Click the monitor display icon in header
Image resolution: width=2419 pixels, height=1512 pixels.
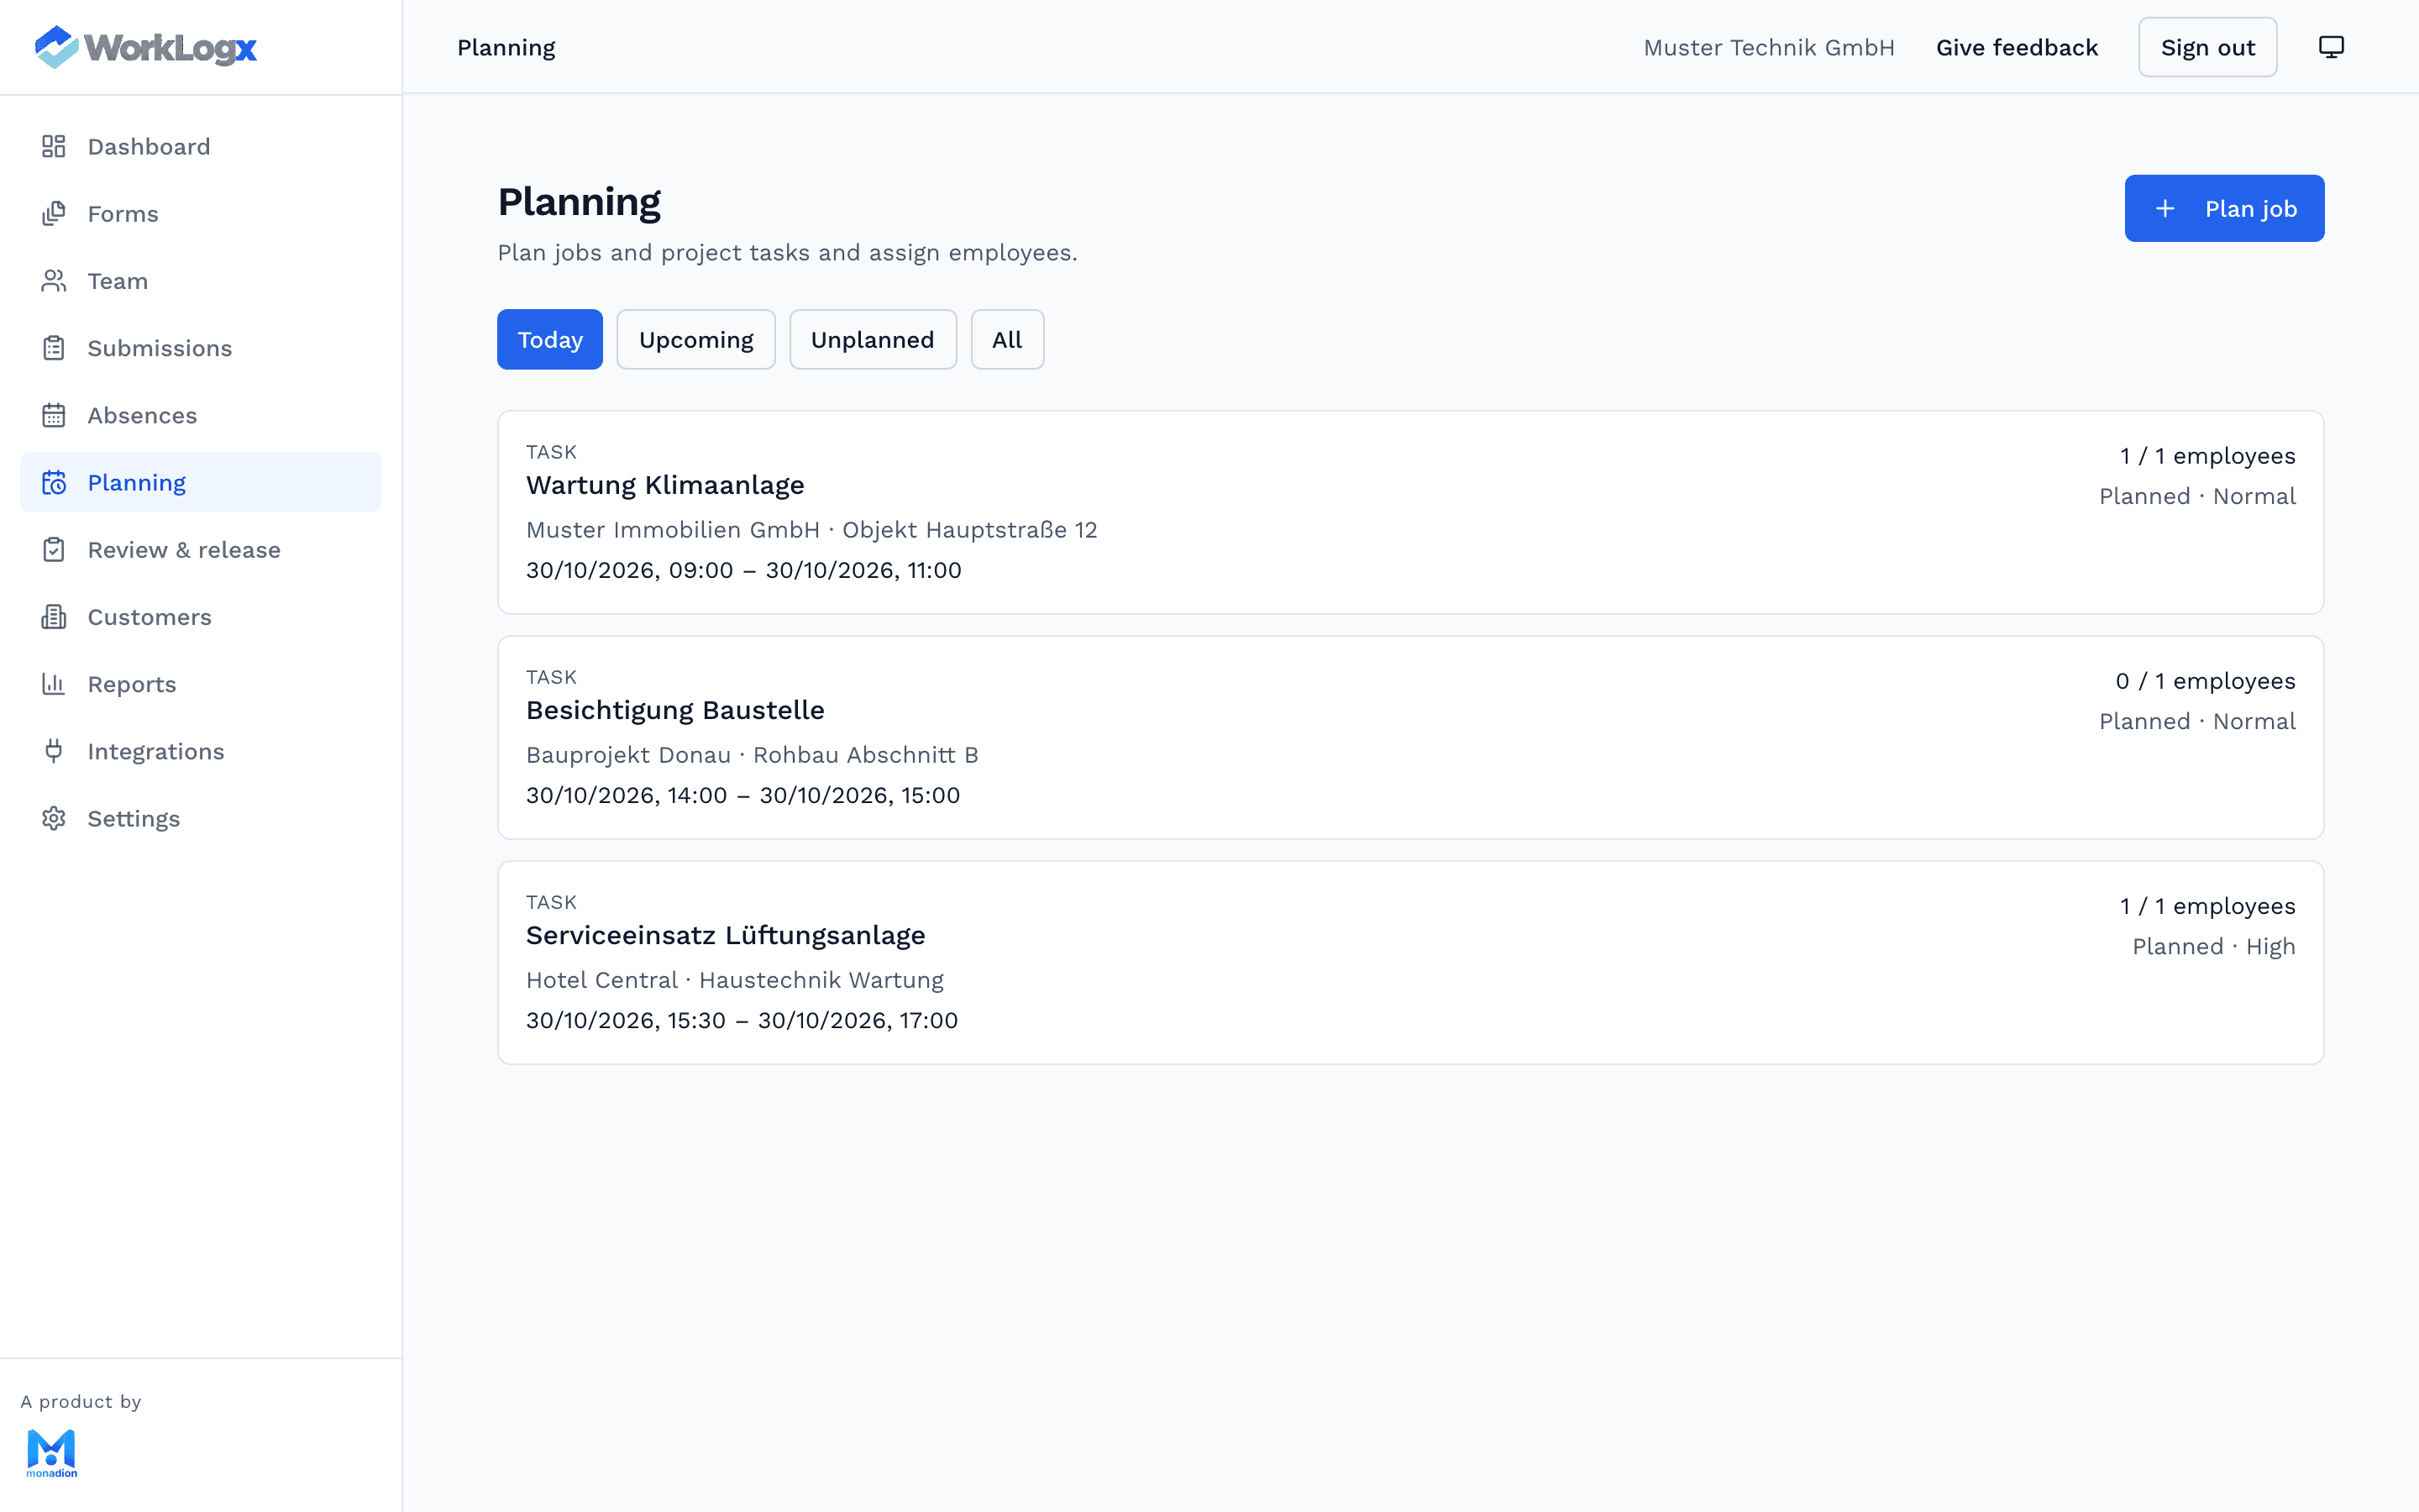point(2331,47)
